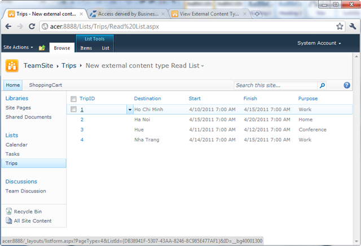
Task: Select Home in top navigation
Action: pyautogui.click(x=13, y=85)
